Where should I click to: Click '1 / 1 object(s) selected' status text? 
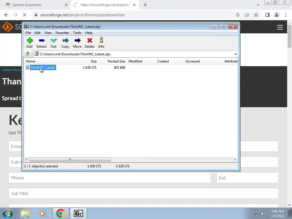(41, 166)
